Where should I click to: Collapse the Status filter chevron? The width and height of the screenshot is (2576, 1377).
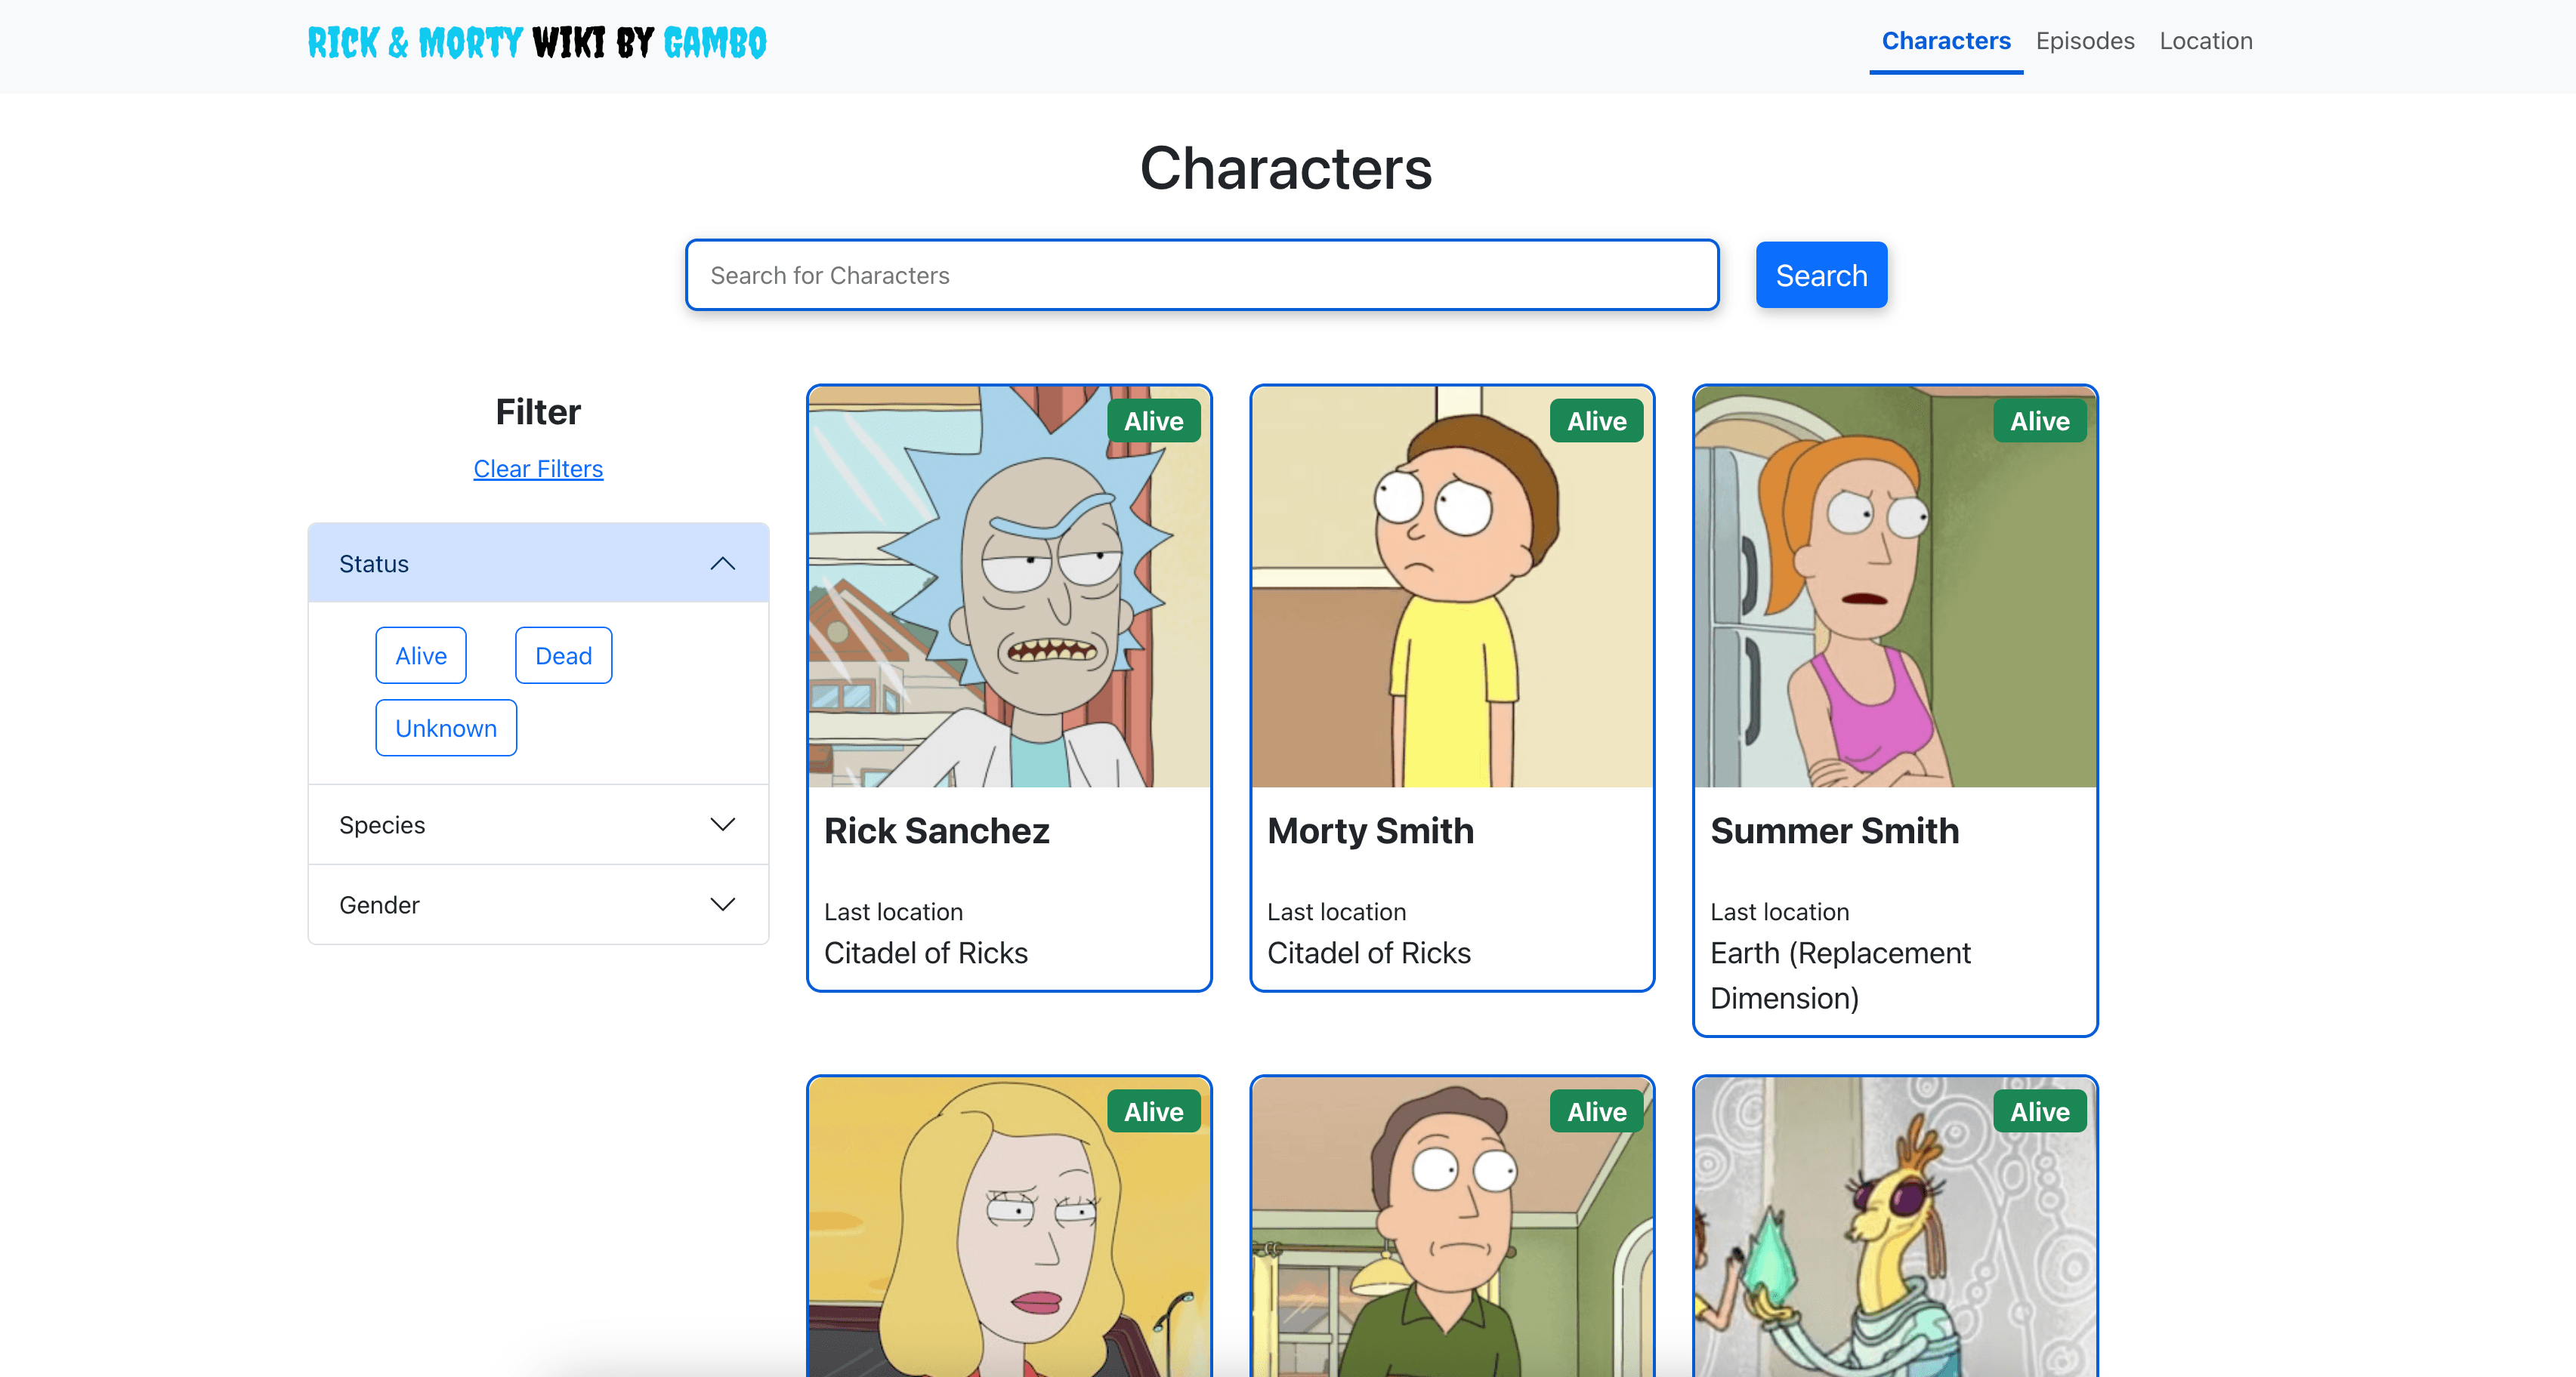pos(722,564)
